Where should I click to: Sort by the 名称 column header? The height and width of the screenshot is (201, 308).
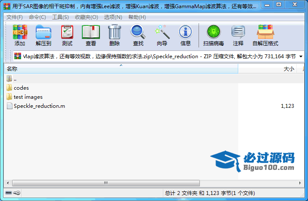pos(121,69)
